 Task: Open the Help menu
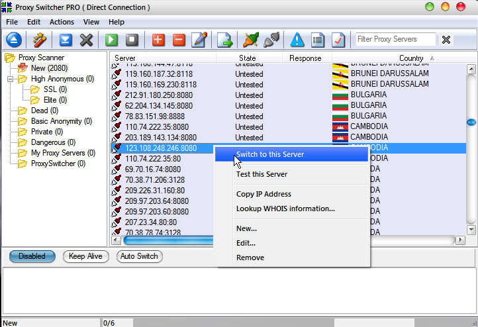[117, 22]
